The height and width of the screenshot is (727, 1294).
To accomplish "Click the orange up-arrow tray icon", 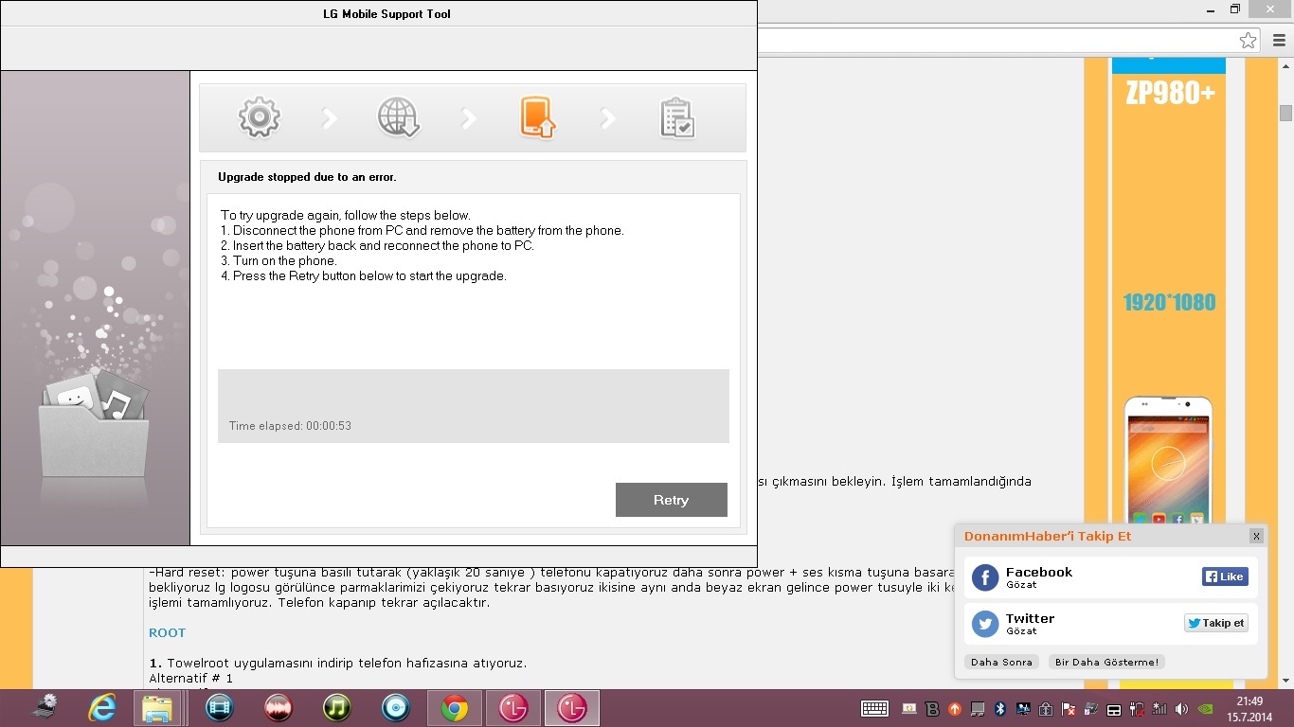I will [955, 708].
